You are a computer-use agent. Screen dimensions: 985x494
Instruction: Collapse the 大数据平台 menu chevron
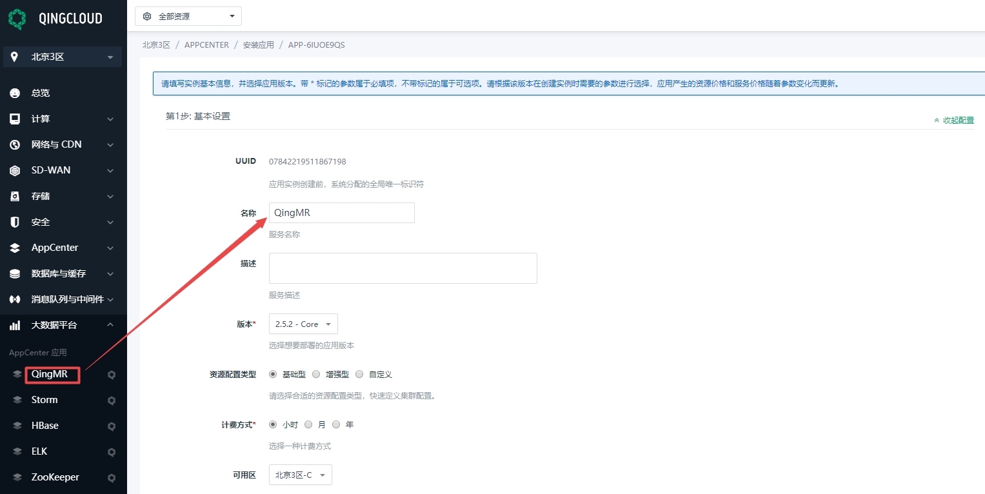click(110, 325)
